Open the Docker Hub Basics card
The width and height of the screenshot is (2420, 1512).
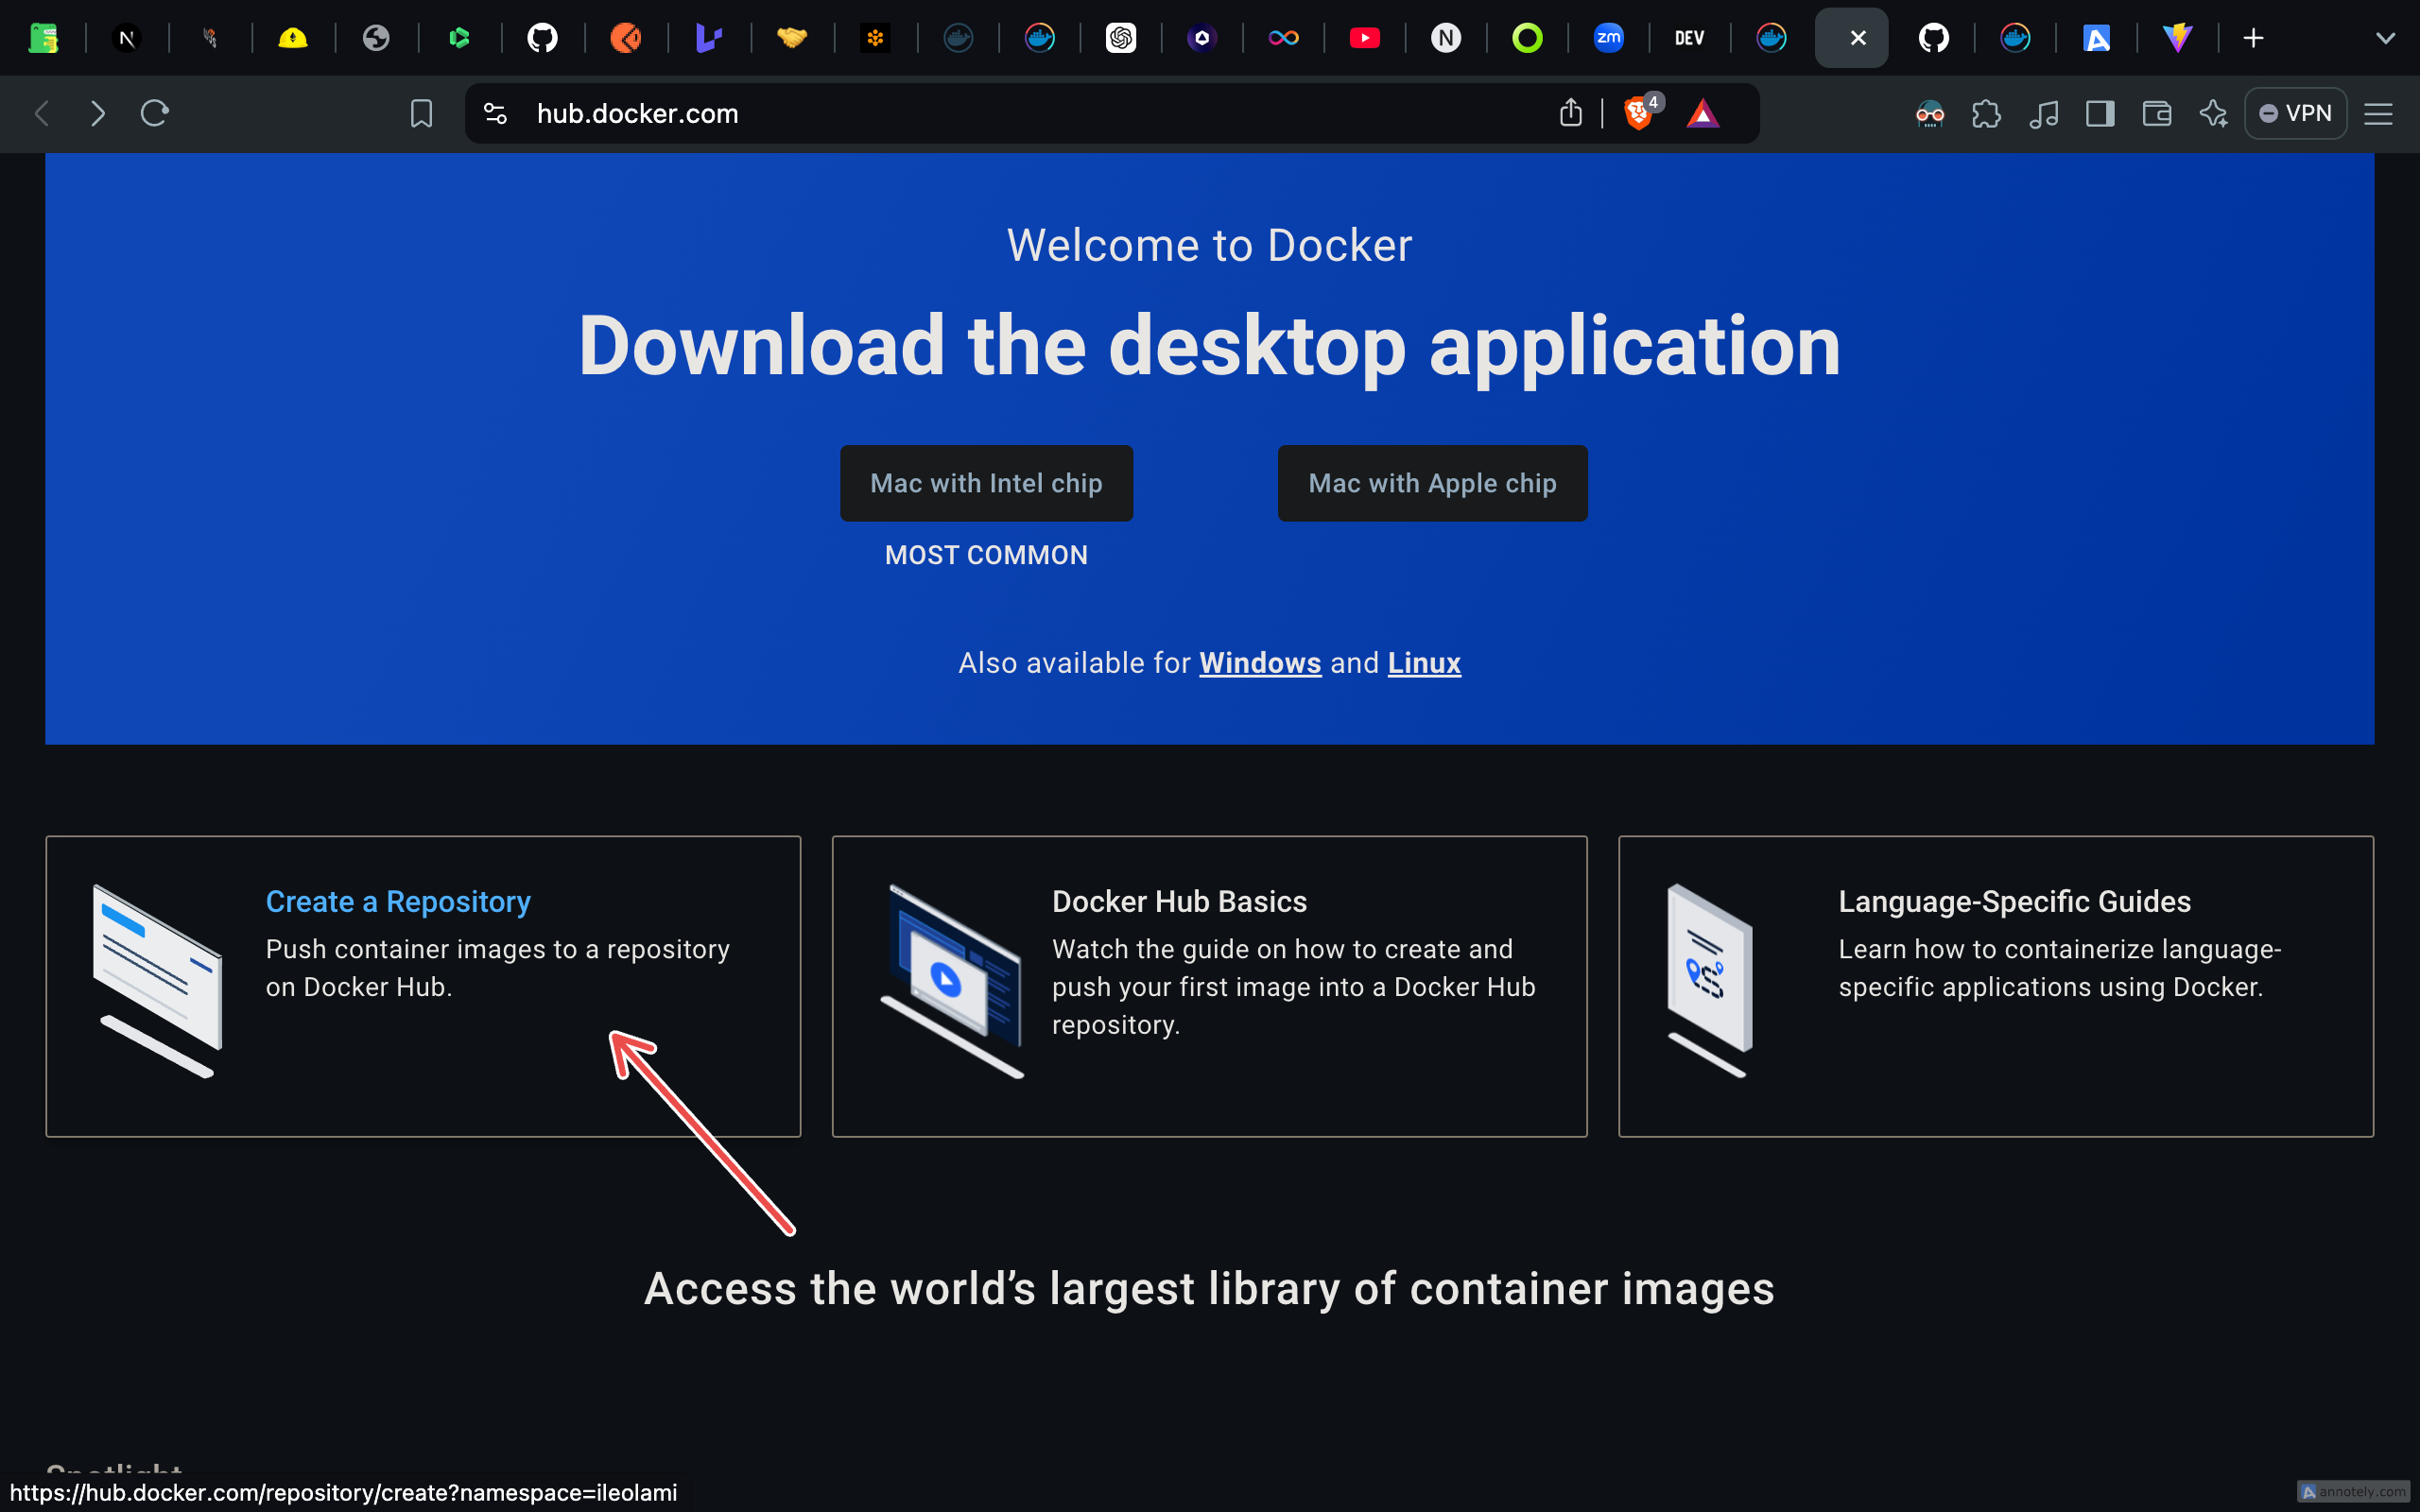point(1209,986)
